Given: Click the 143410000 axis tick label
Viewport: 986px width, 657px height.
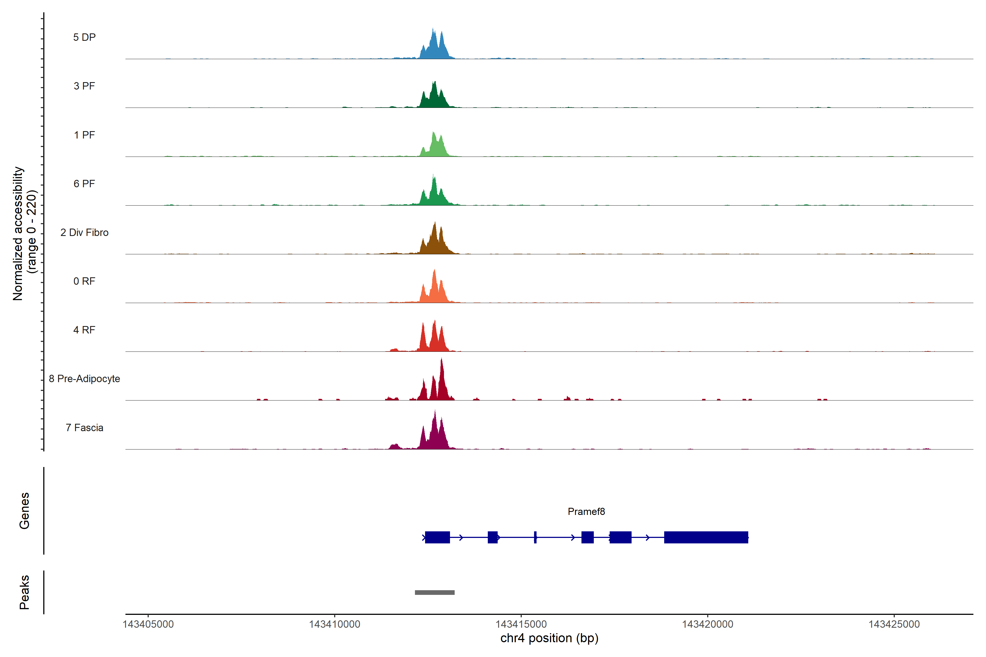Looking at the screenshot, I should 334,624.
